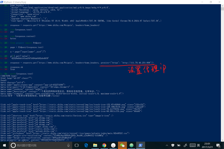The height and width of the screenshot is (149, 224).
Task: Open the Windows Start menu
Action: 4,145
